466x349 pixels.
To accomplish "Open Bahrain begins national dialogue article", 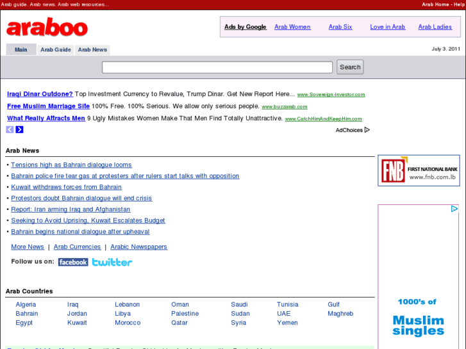I will pos(80,232).
